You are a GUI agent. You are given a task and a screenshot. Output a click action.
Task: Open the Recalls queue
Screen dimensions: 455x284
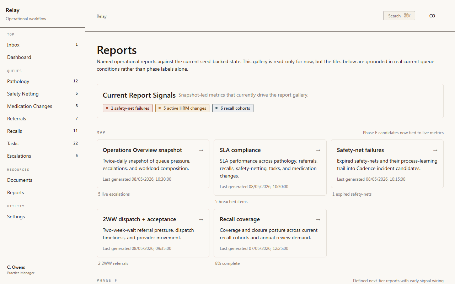[42, 131]
